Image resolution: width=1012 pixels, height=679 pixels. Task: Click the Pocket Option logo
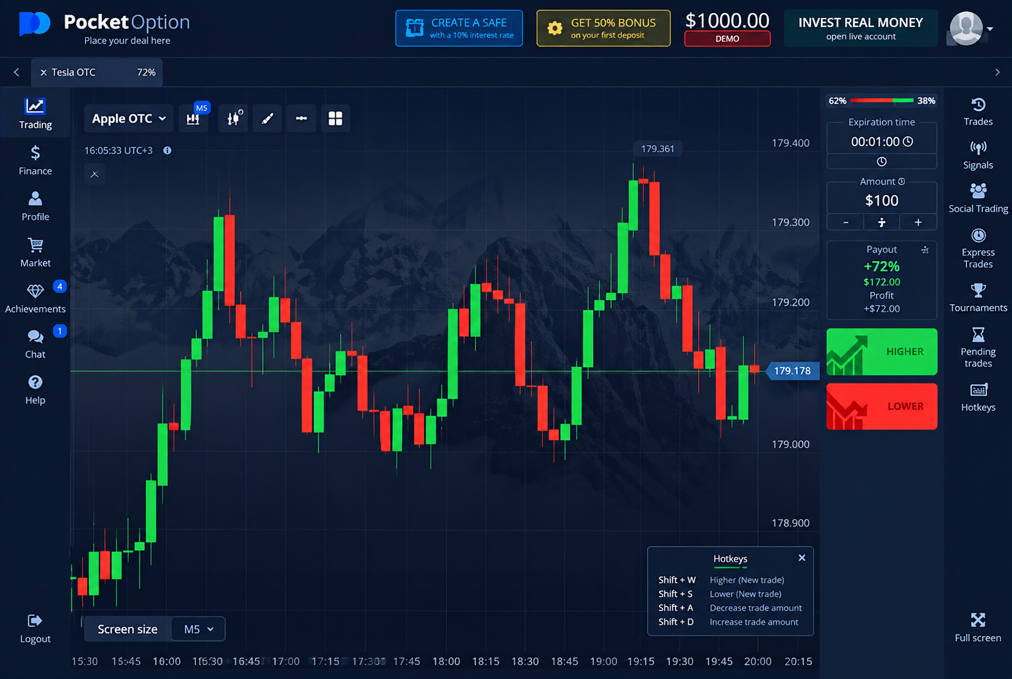(104, 28)
